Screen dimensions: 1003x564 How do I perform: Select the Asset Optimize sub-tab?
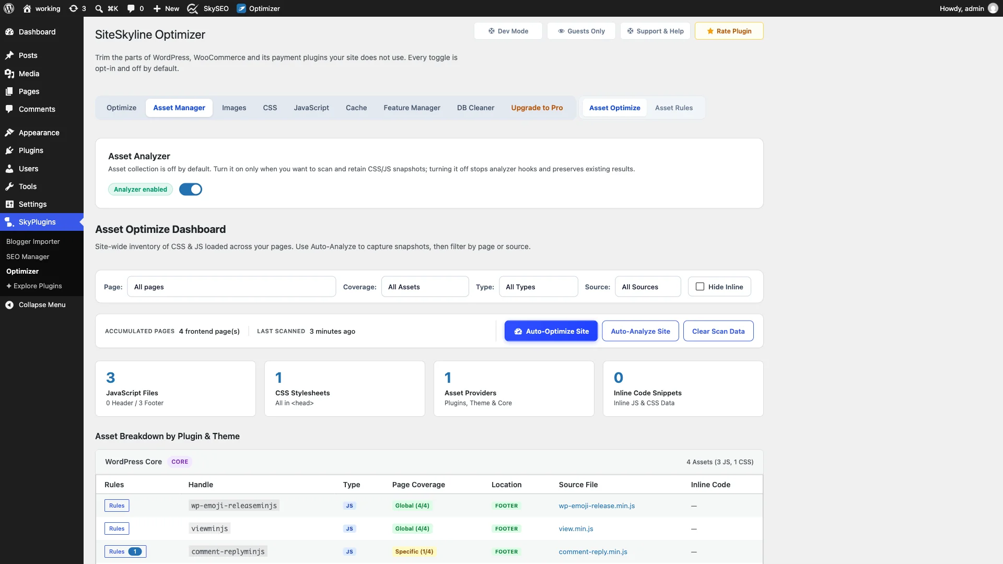[615, 108]
